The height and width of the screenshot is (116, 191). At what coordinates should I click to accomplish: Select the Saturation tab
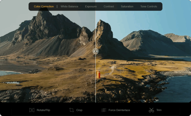(127, 7)
